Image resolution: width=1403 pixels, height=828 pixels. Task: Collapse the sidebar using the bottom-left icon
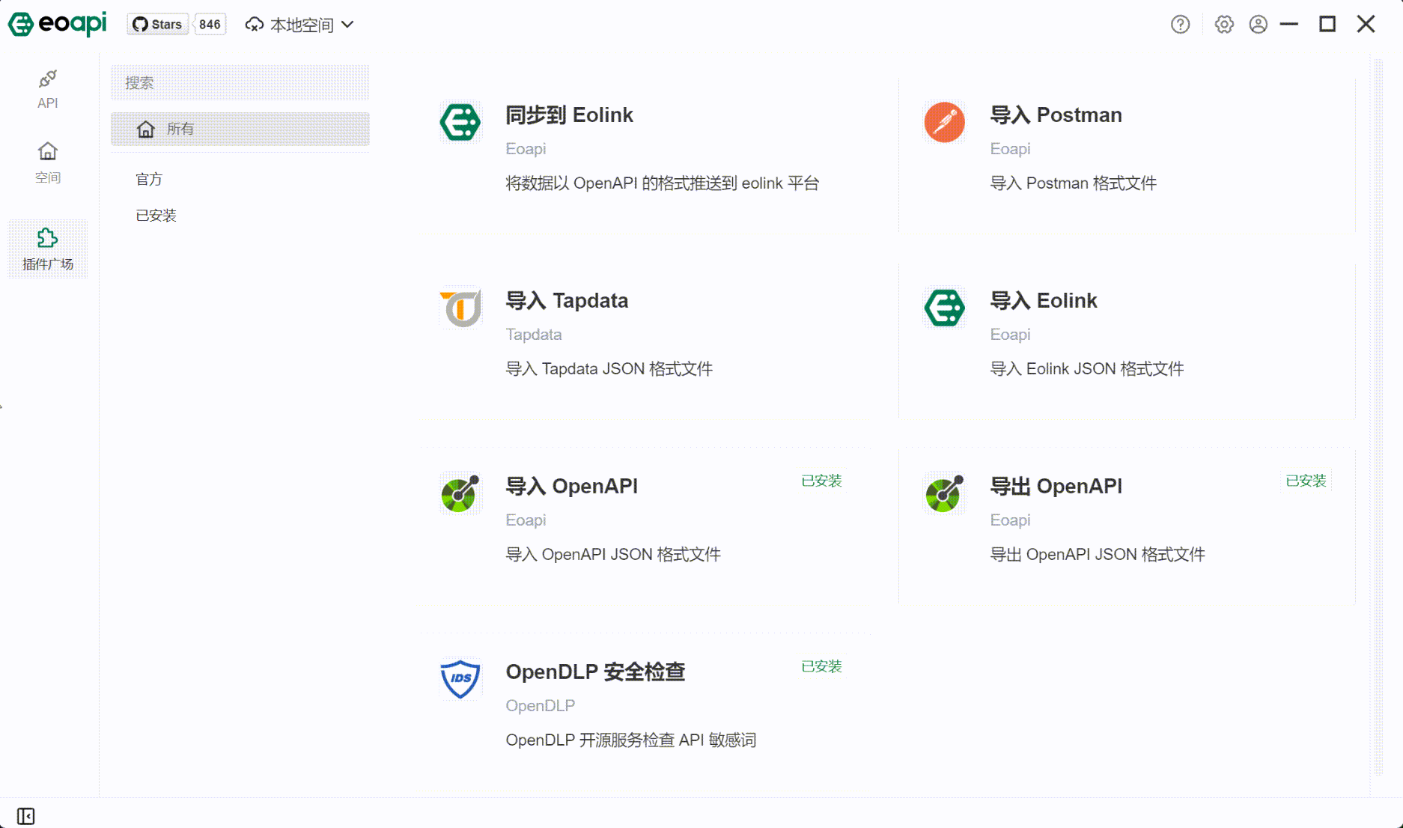coord(27,815)
